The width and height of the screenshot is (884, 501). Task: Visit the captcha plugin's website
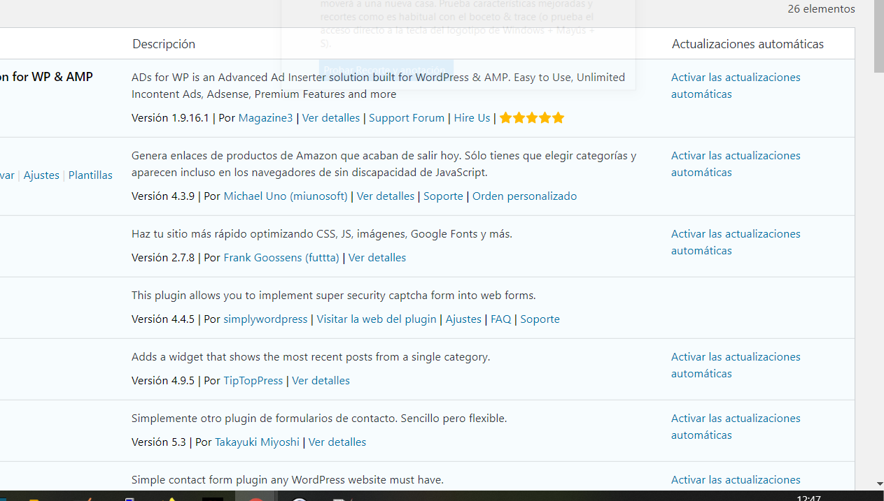coord(376,319)
